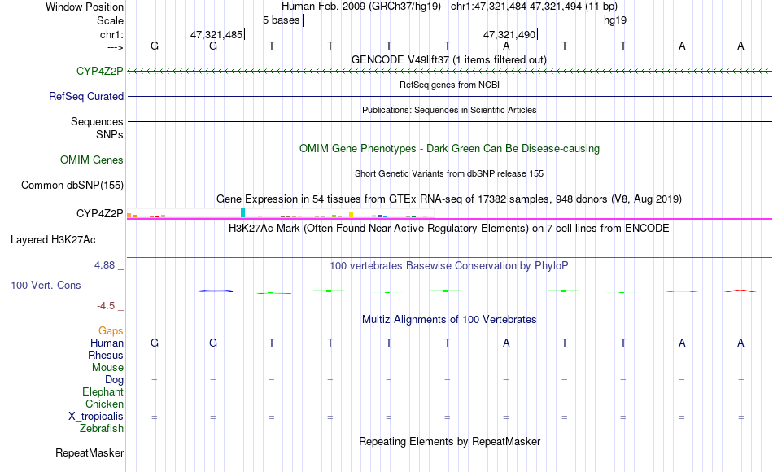773x472 pixels.
Task: Click the chr1: ruler label
Action: [x=111, y=34]
